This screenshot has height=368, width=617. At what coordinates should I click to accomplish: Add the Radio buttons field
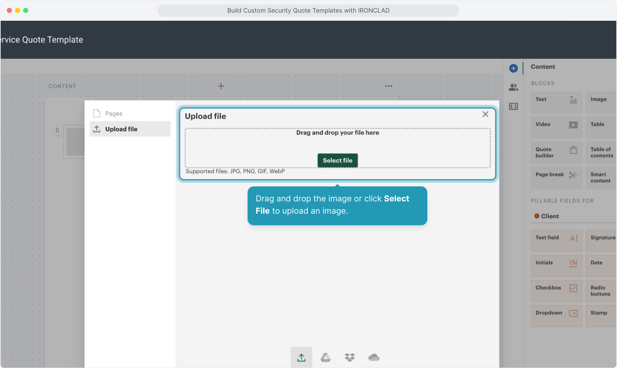601,291
